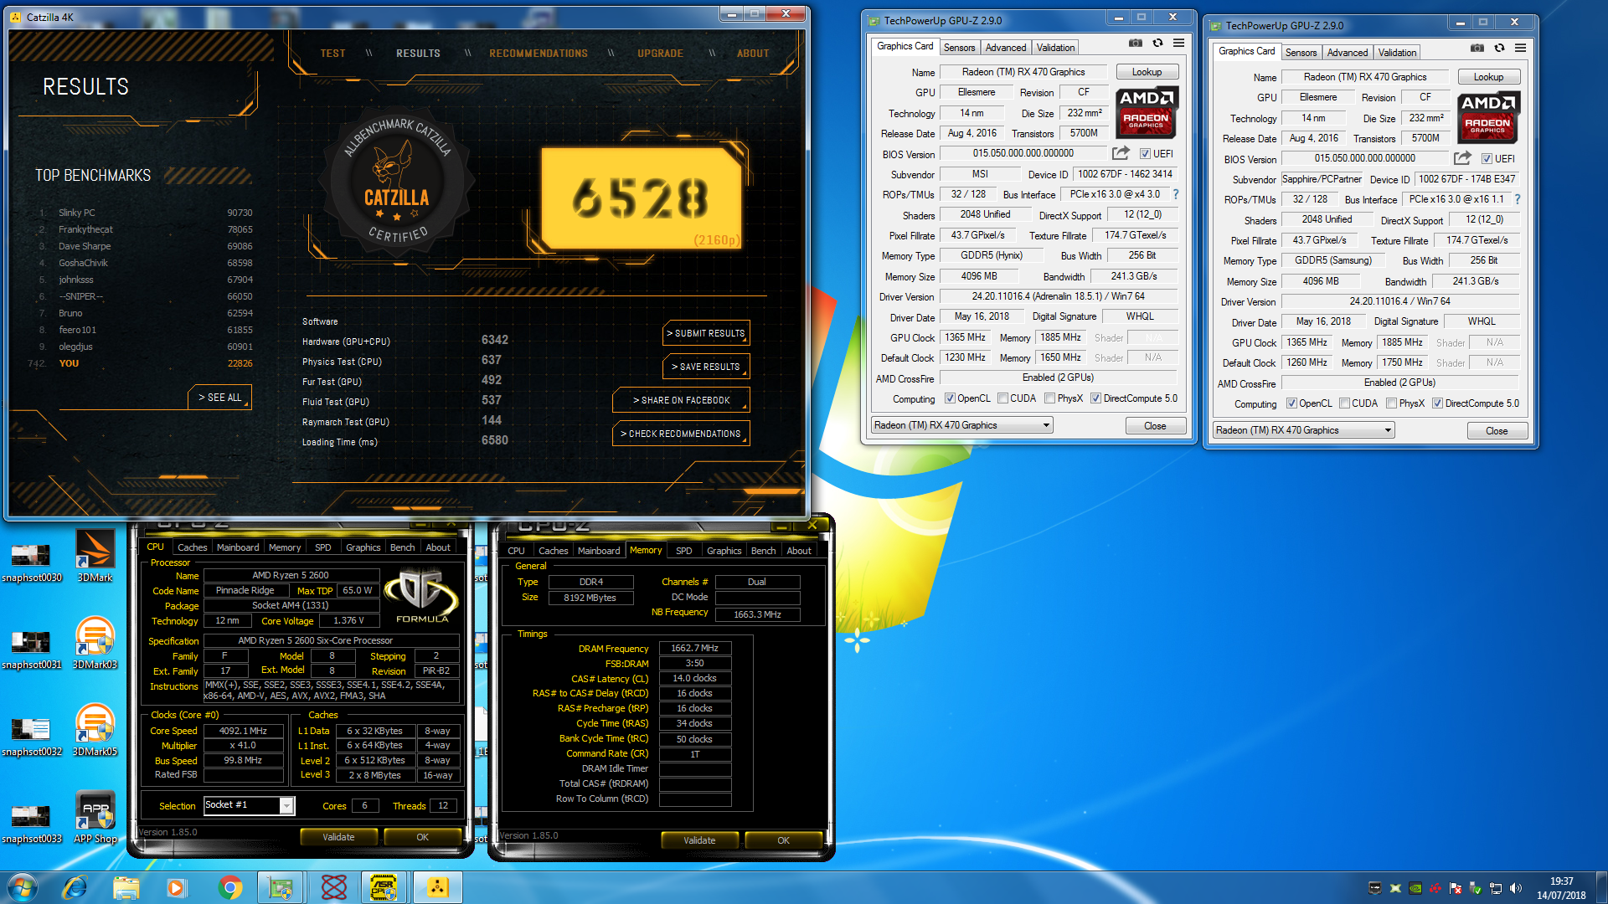Image resolution: width=1608 pixels, height=904 pixels.
Task: Switch to yellow Catzilla taskbar button
Action: [x=438, y=887]
